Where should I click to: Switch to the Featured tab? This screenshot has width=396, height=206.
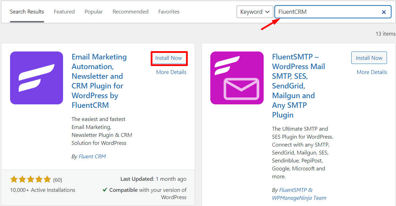coord(64,12)
